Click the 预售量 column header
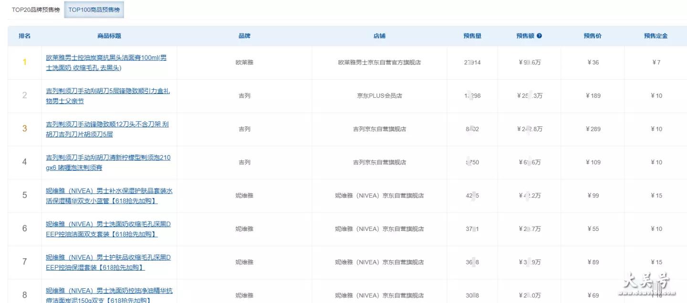The height and width of the screenshot is (303, 687). (472, 36)
